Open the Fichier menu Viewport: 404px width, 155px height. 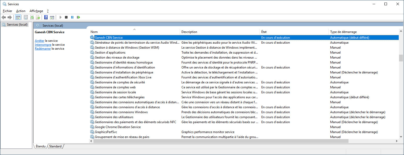7,11
